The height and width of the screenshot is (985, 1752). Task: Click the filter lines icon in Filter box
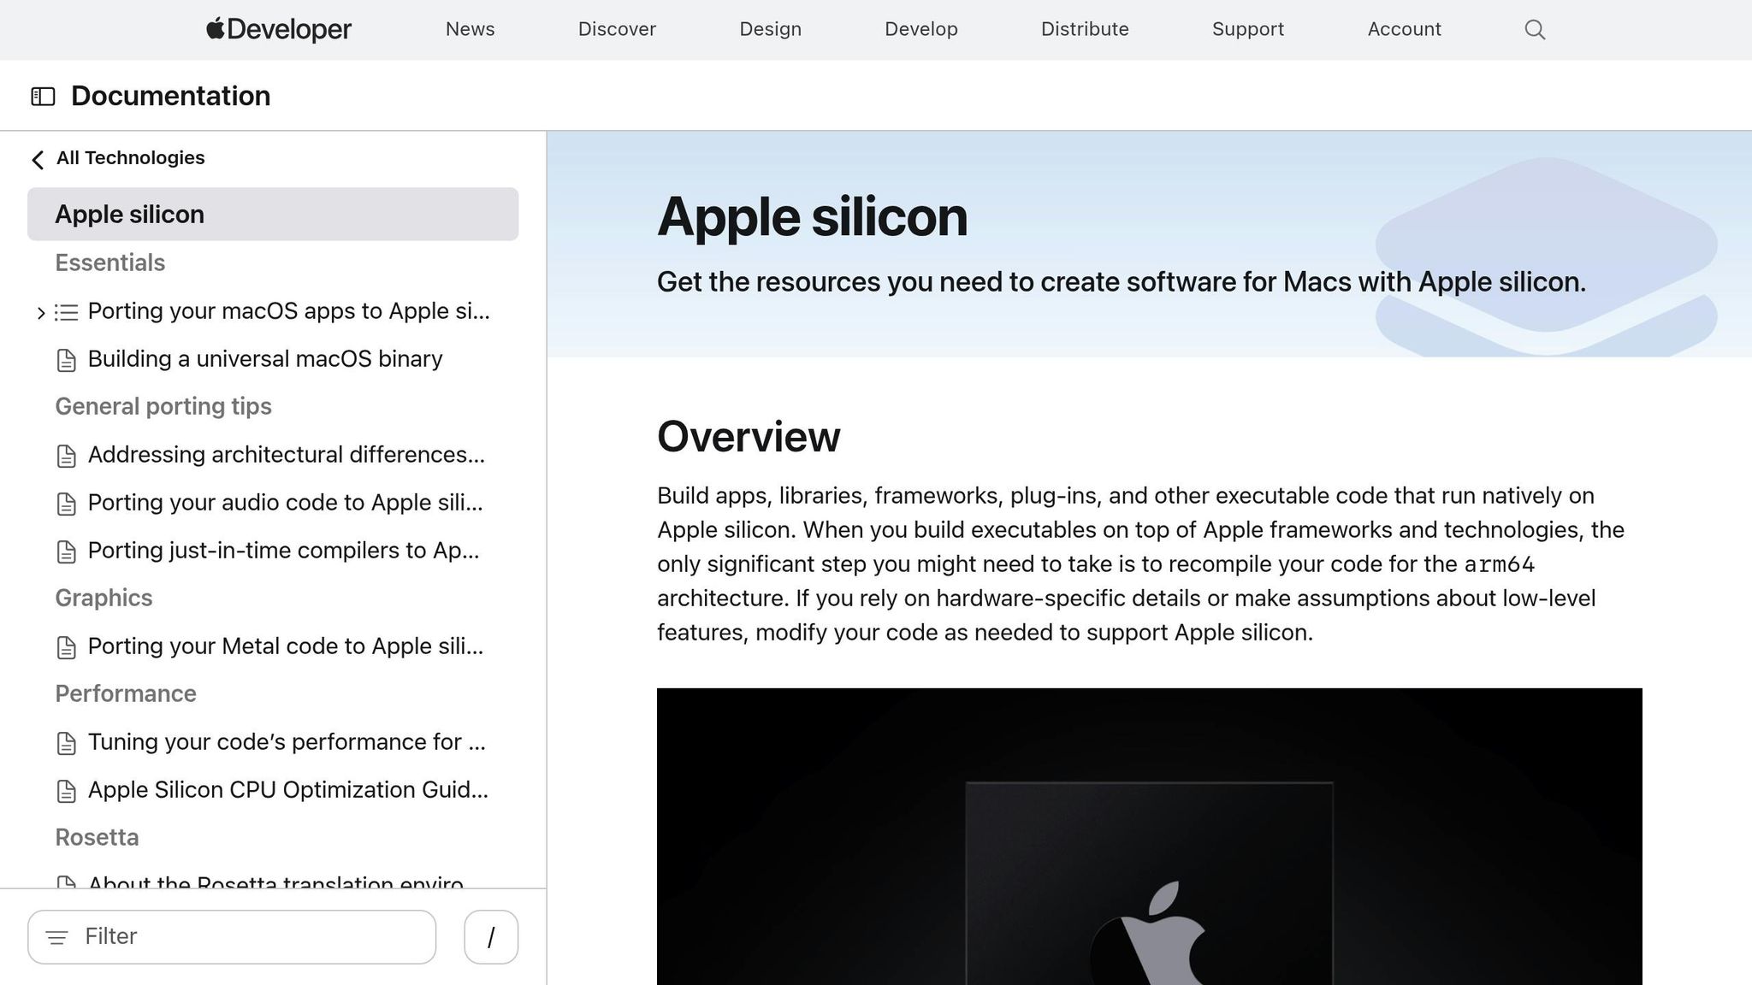(56, 938)
